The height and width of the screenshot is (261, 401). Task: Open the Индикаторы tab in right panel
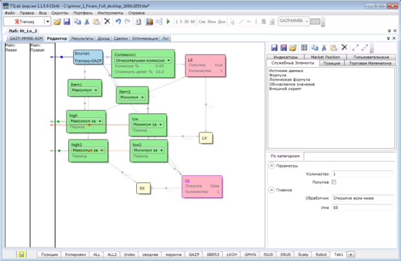coord(285,56)
